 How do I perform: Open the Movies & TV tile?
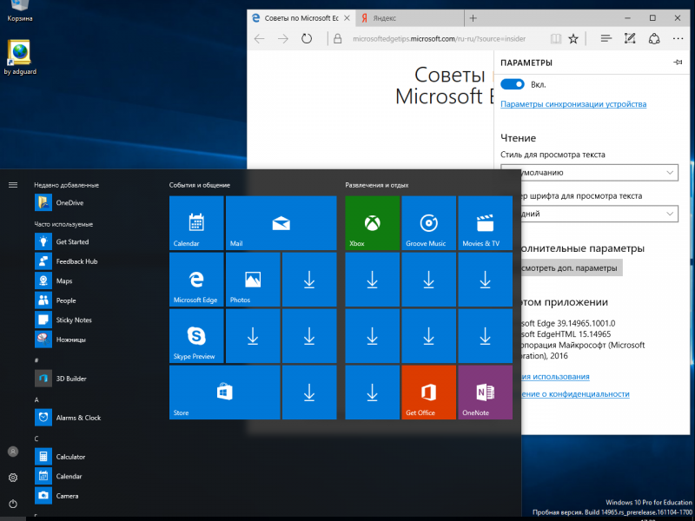486,223
